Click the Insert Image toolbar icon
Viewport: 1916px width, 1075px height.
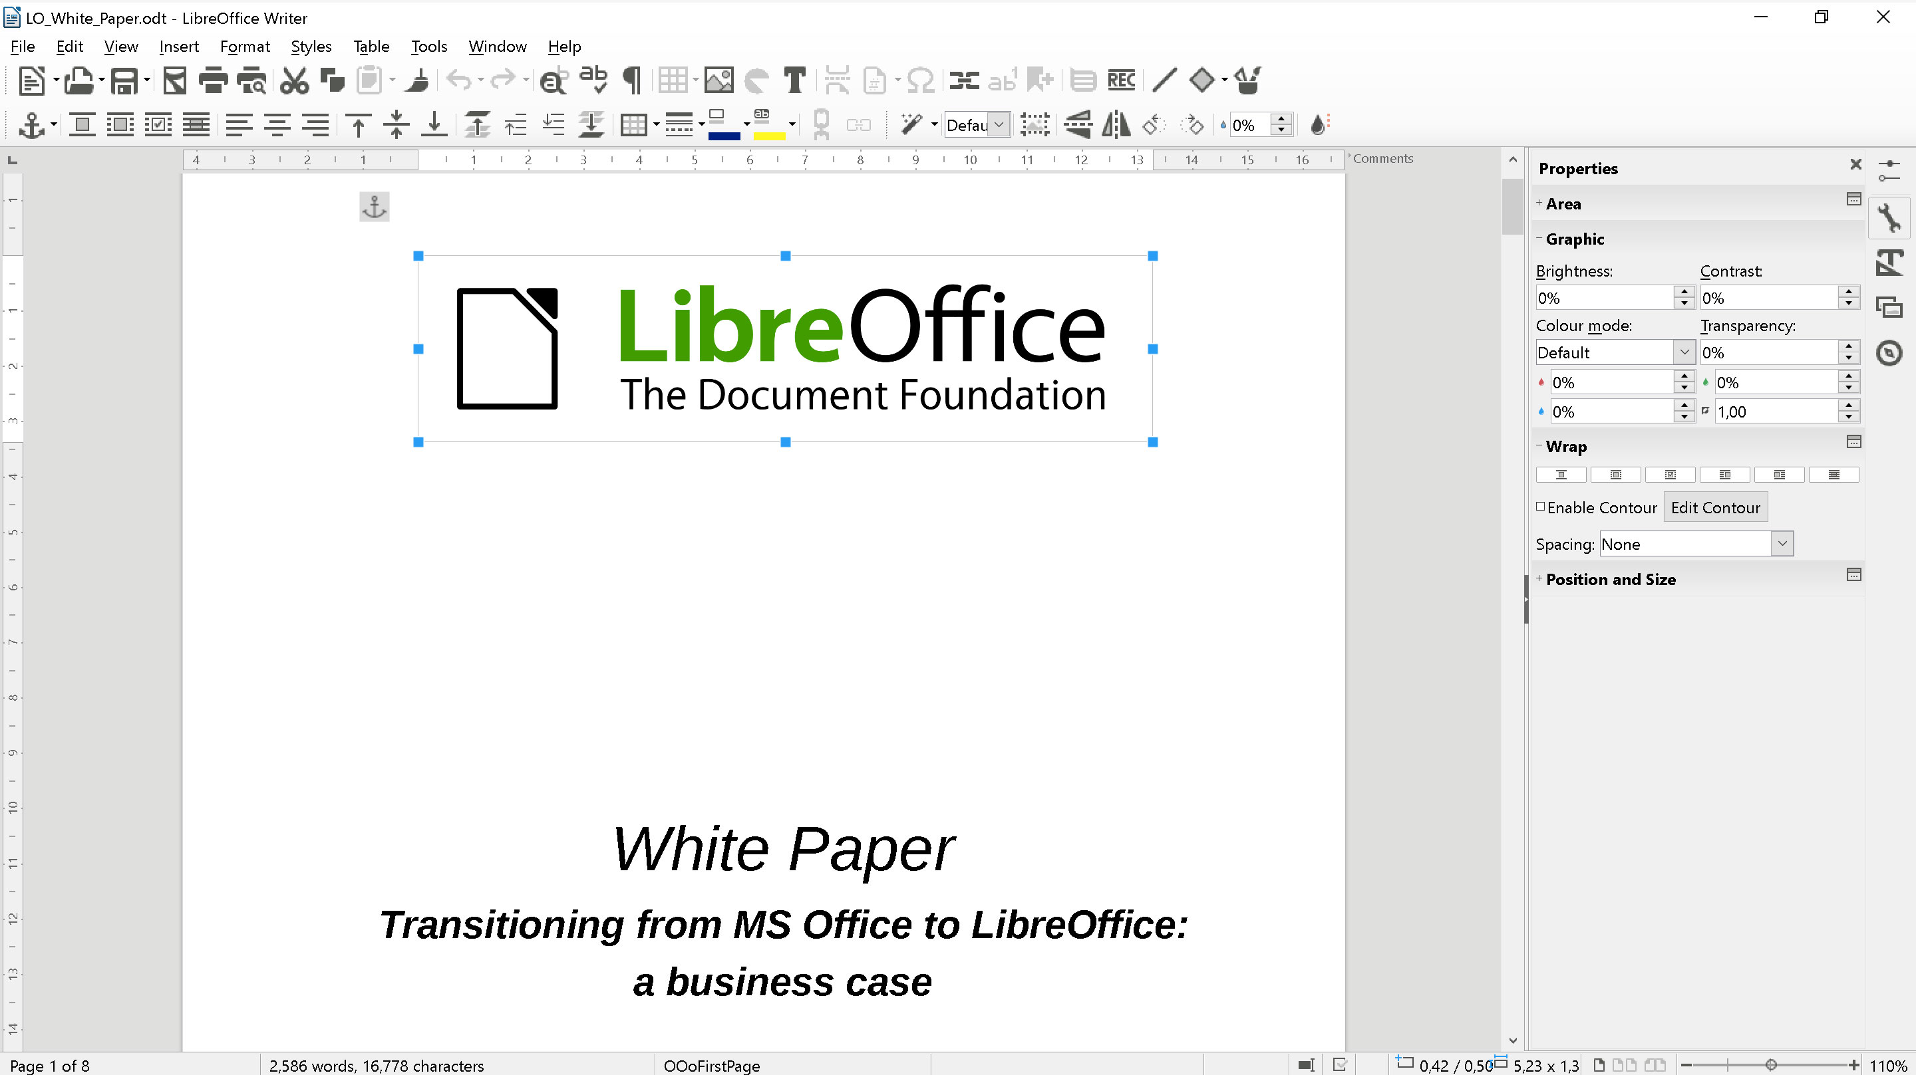click(x=718, y=80)
